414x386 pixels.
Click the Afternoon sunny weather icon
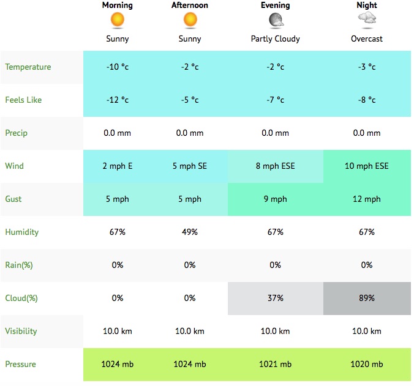point(189,21)
